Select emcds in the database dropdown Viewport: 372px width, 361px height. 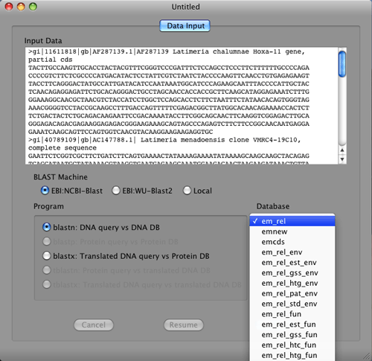(292, 242)
